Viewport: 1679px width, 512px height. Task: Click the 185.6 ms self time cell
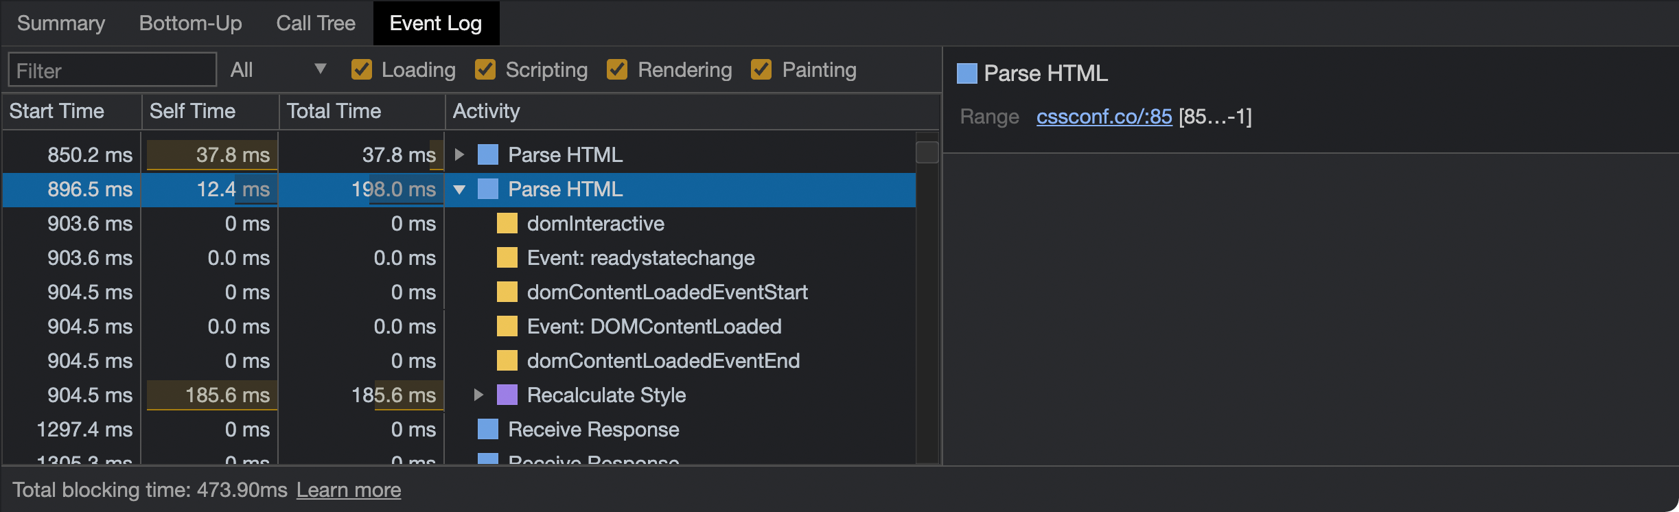point(210,395)
